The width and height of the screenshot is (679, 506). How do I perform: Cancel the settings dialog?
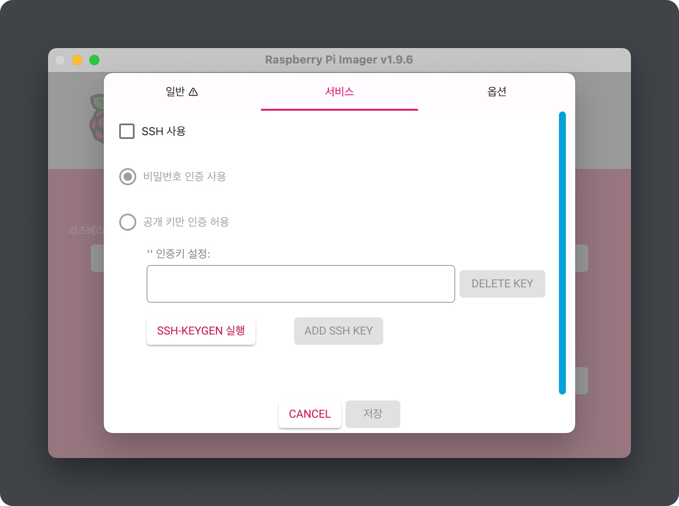pos(310,414)
